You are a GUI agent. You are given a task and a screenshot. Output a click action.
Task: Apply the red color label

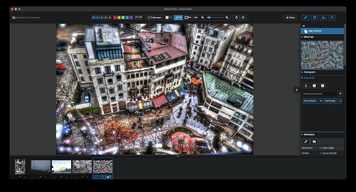(115, 18)
